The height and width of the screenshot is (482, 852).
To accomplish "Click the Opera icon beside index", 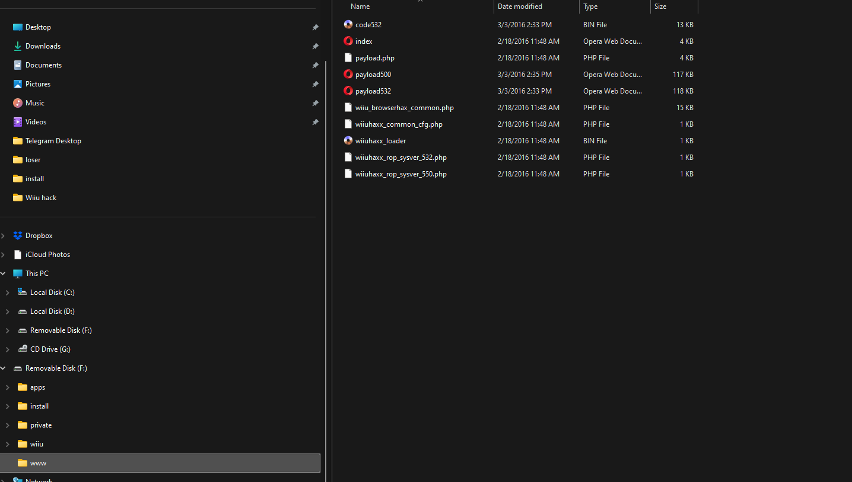I will 348,41.
